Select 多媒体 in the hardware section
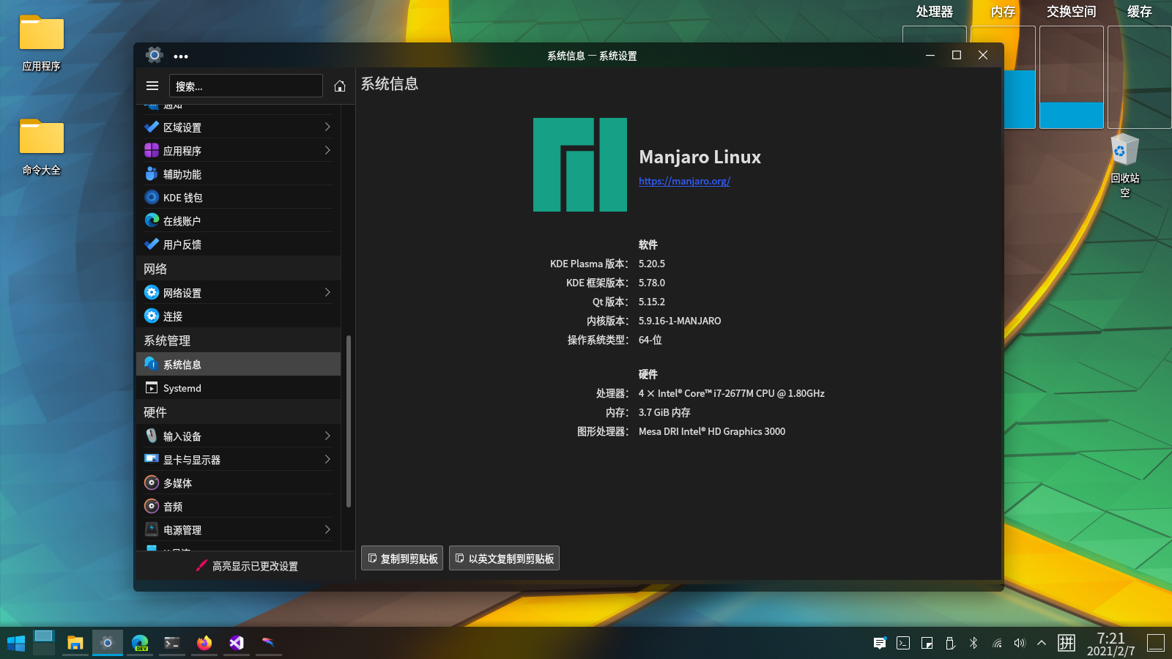 click(177, 483)
